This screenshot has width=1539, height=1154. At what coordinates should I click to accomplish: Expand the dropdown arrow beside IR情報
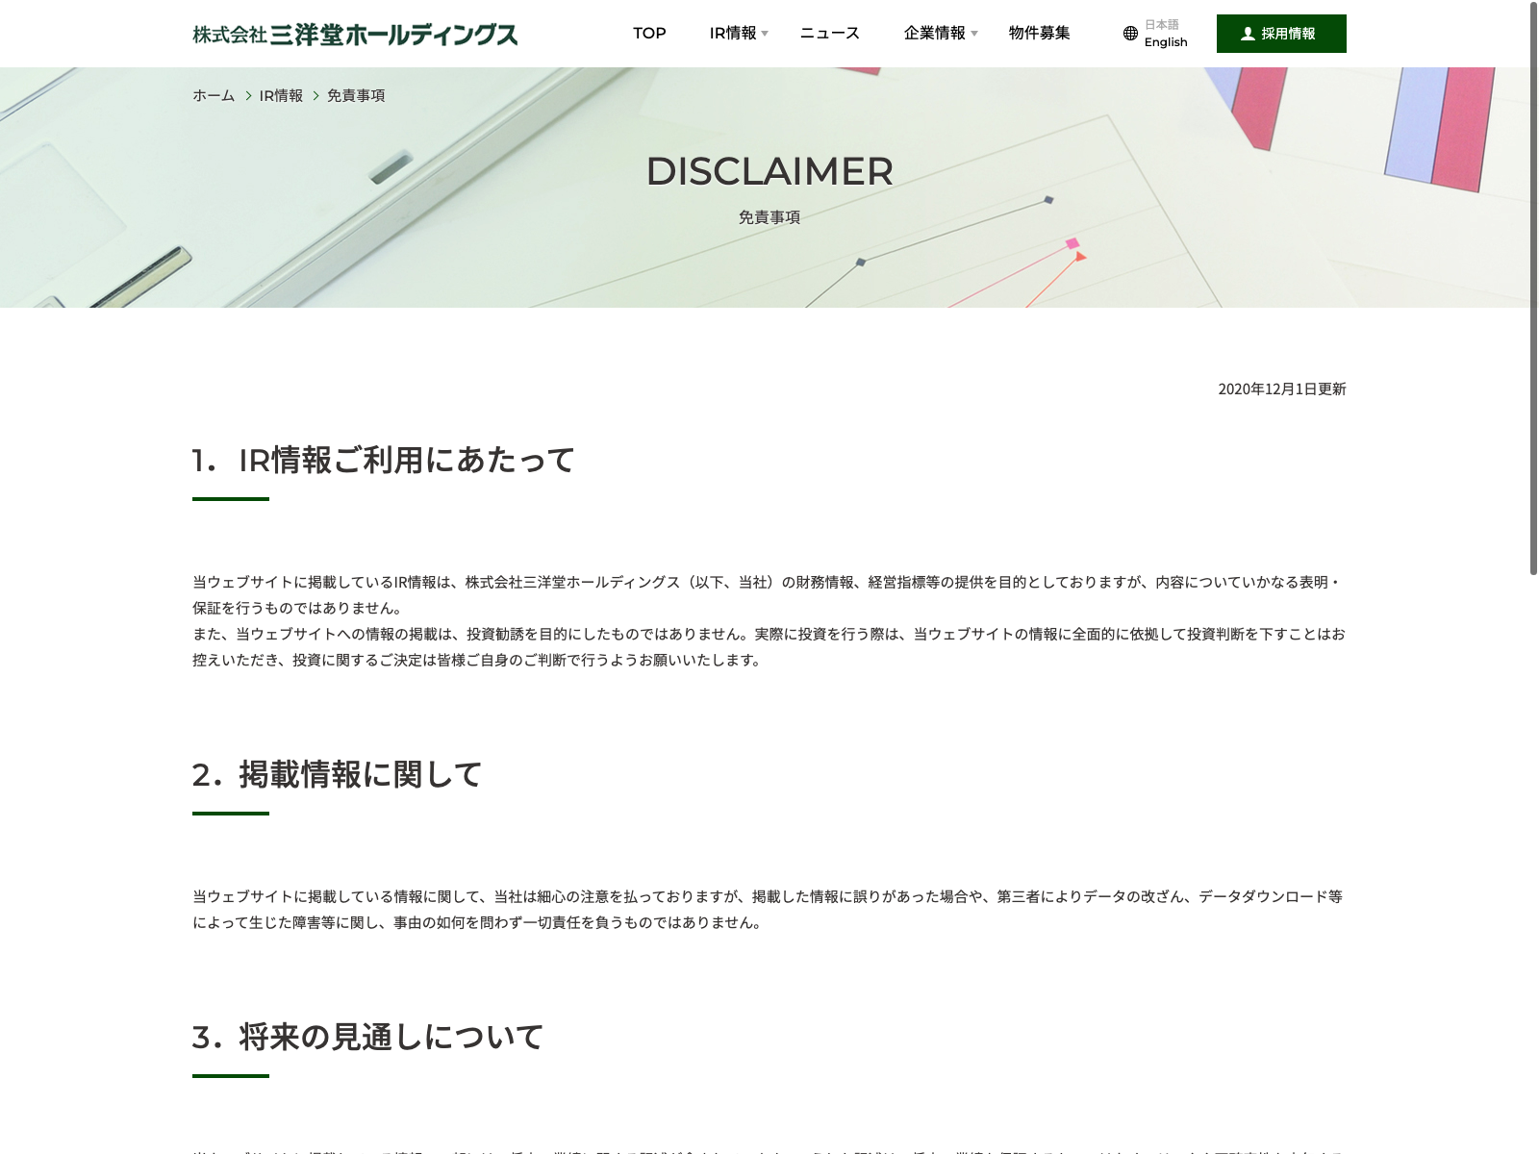[x=766, y=34]
